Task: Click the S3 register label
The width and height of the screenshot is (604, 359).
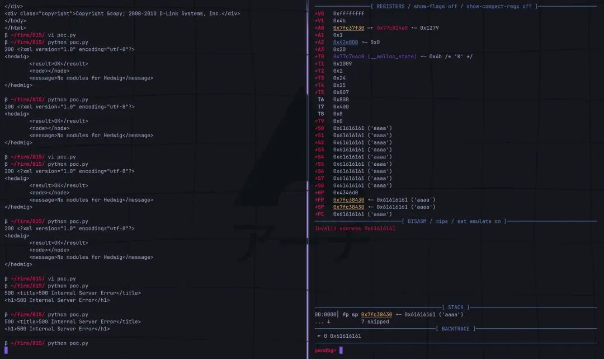Action: point(320,150)
